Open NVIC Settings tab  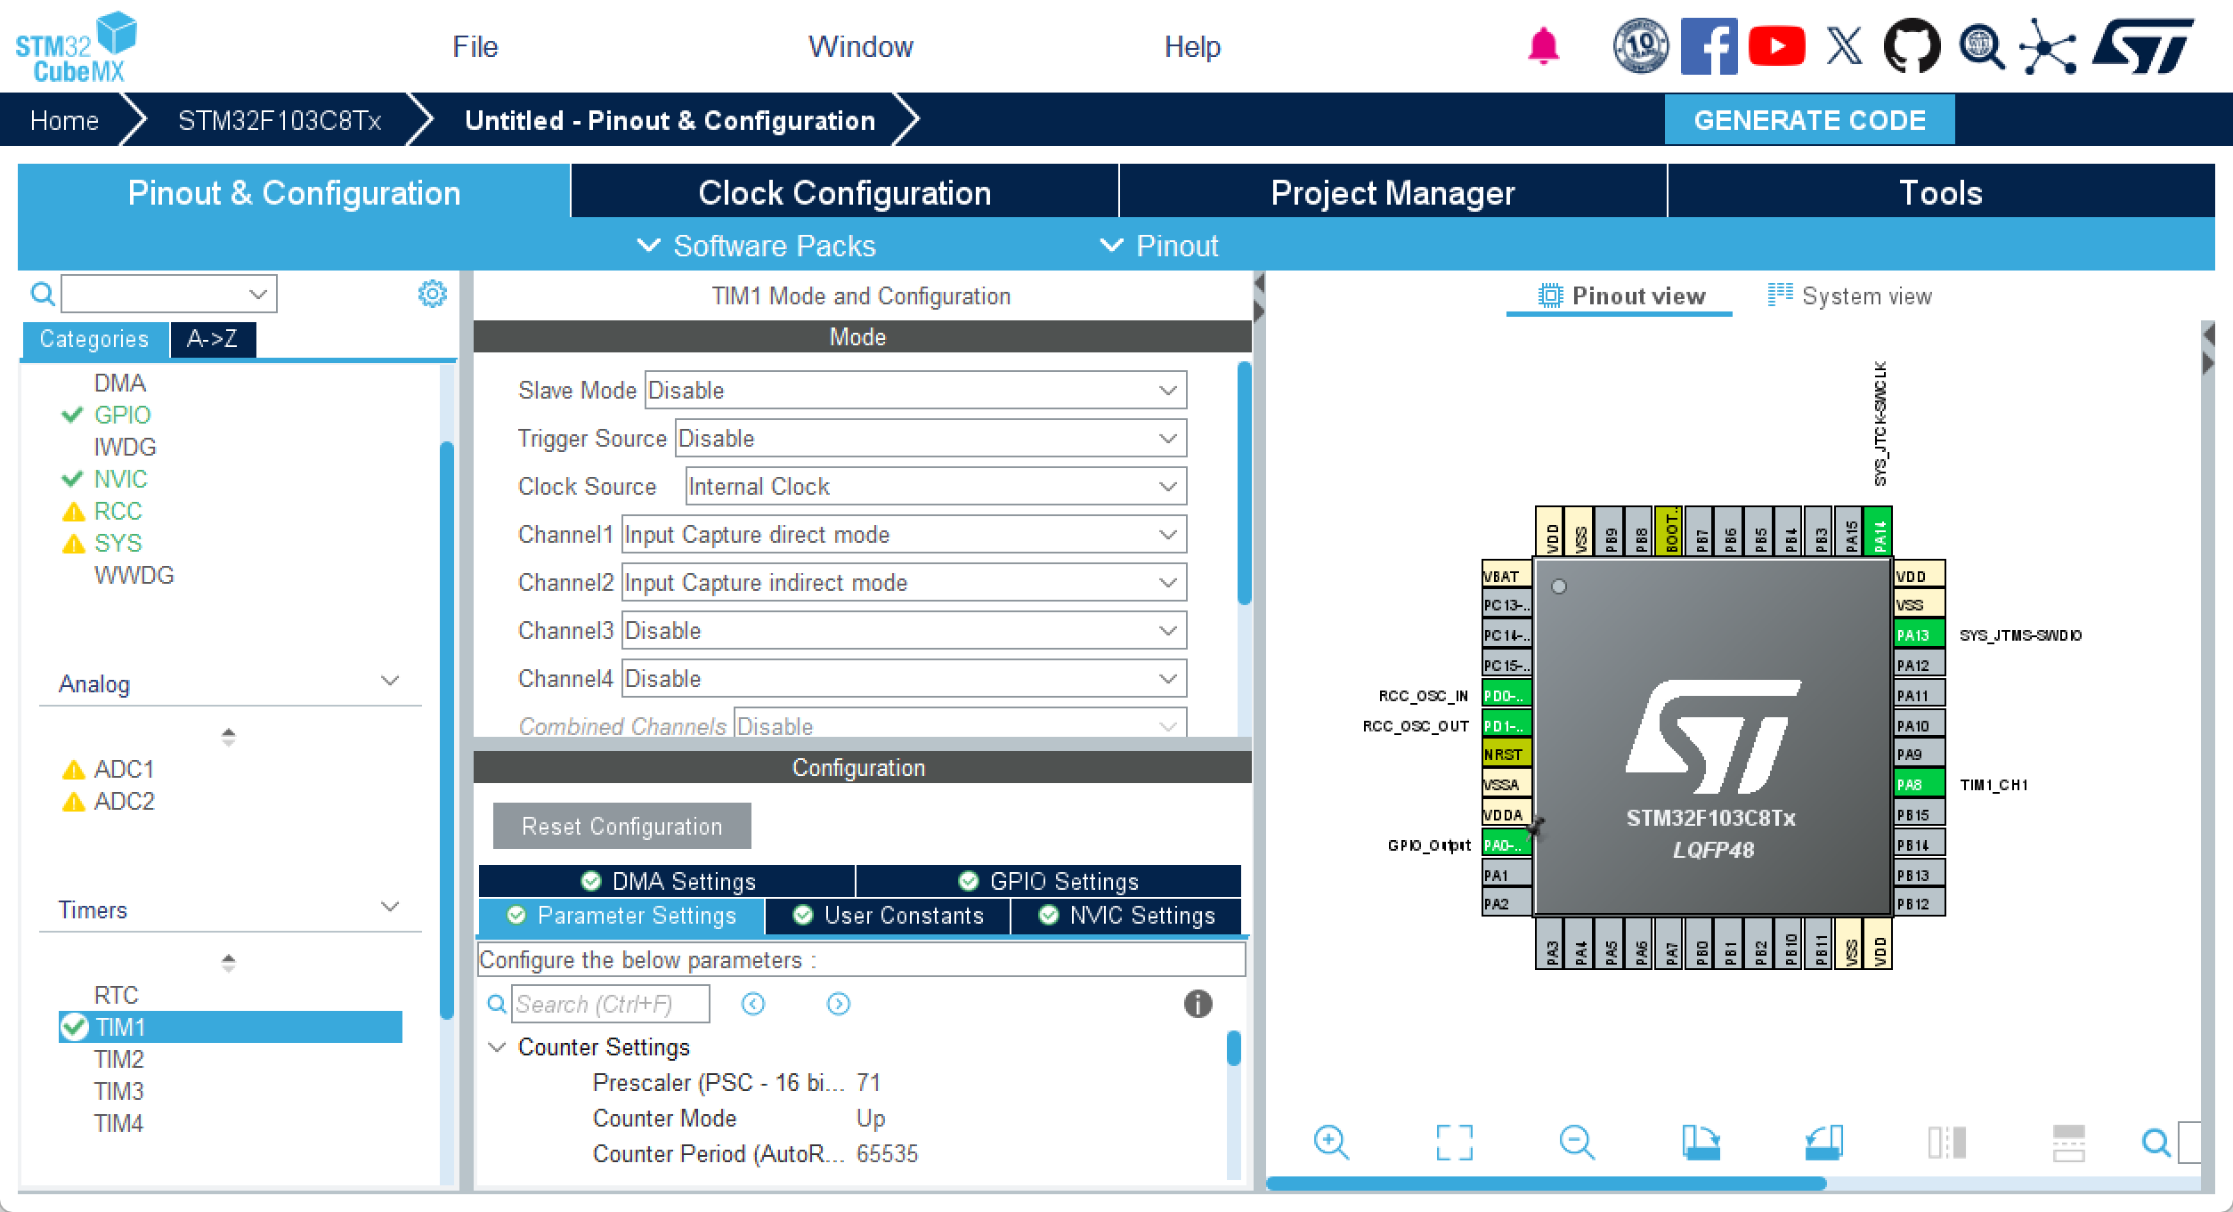1126,916
